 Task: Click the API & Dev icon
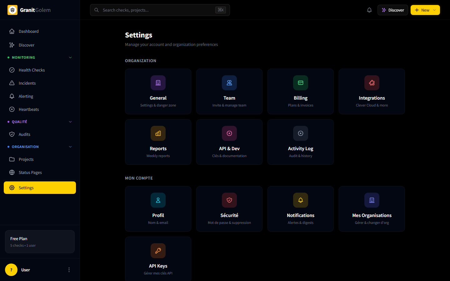pyautogui.click(x=229, y=133)
